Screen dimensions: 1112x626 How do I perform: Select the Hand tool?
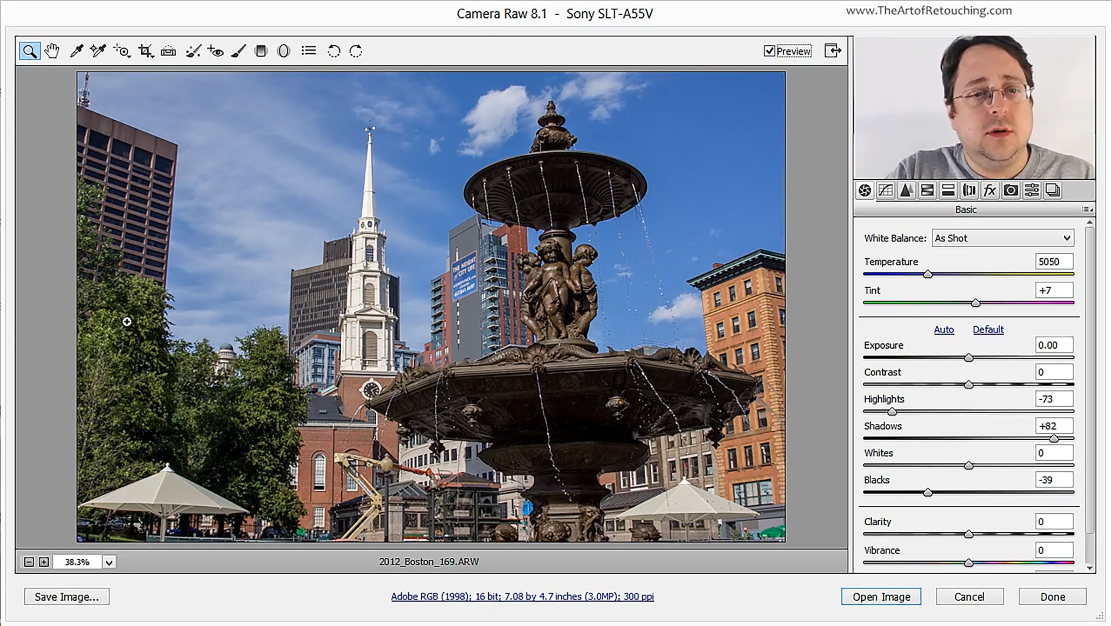coord(52,51)
